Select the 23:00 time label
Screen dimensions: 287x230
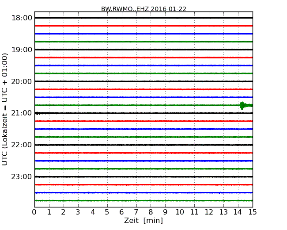pos(22,177)
